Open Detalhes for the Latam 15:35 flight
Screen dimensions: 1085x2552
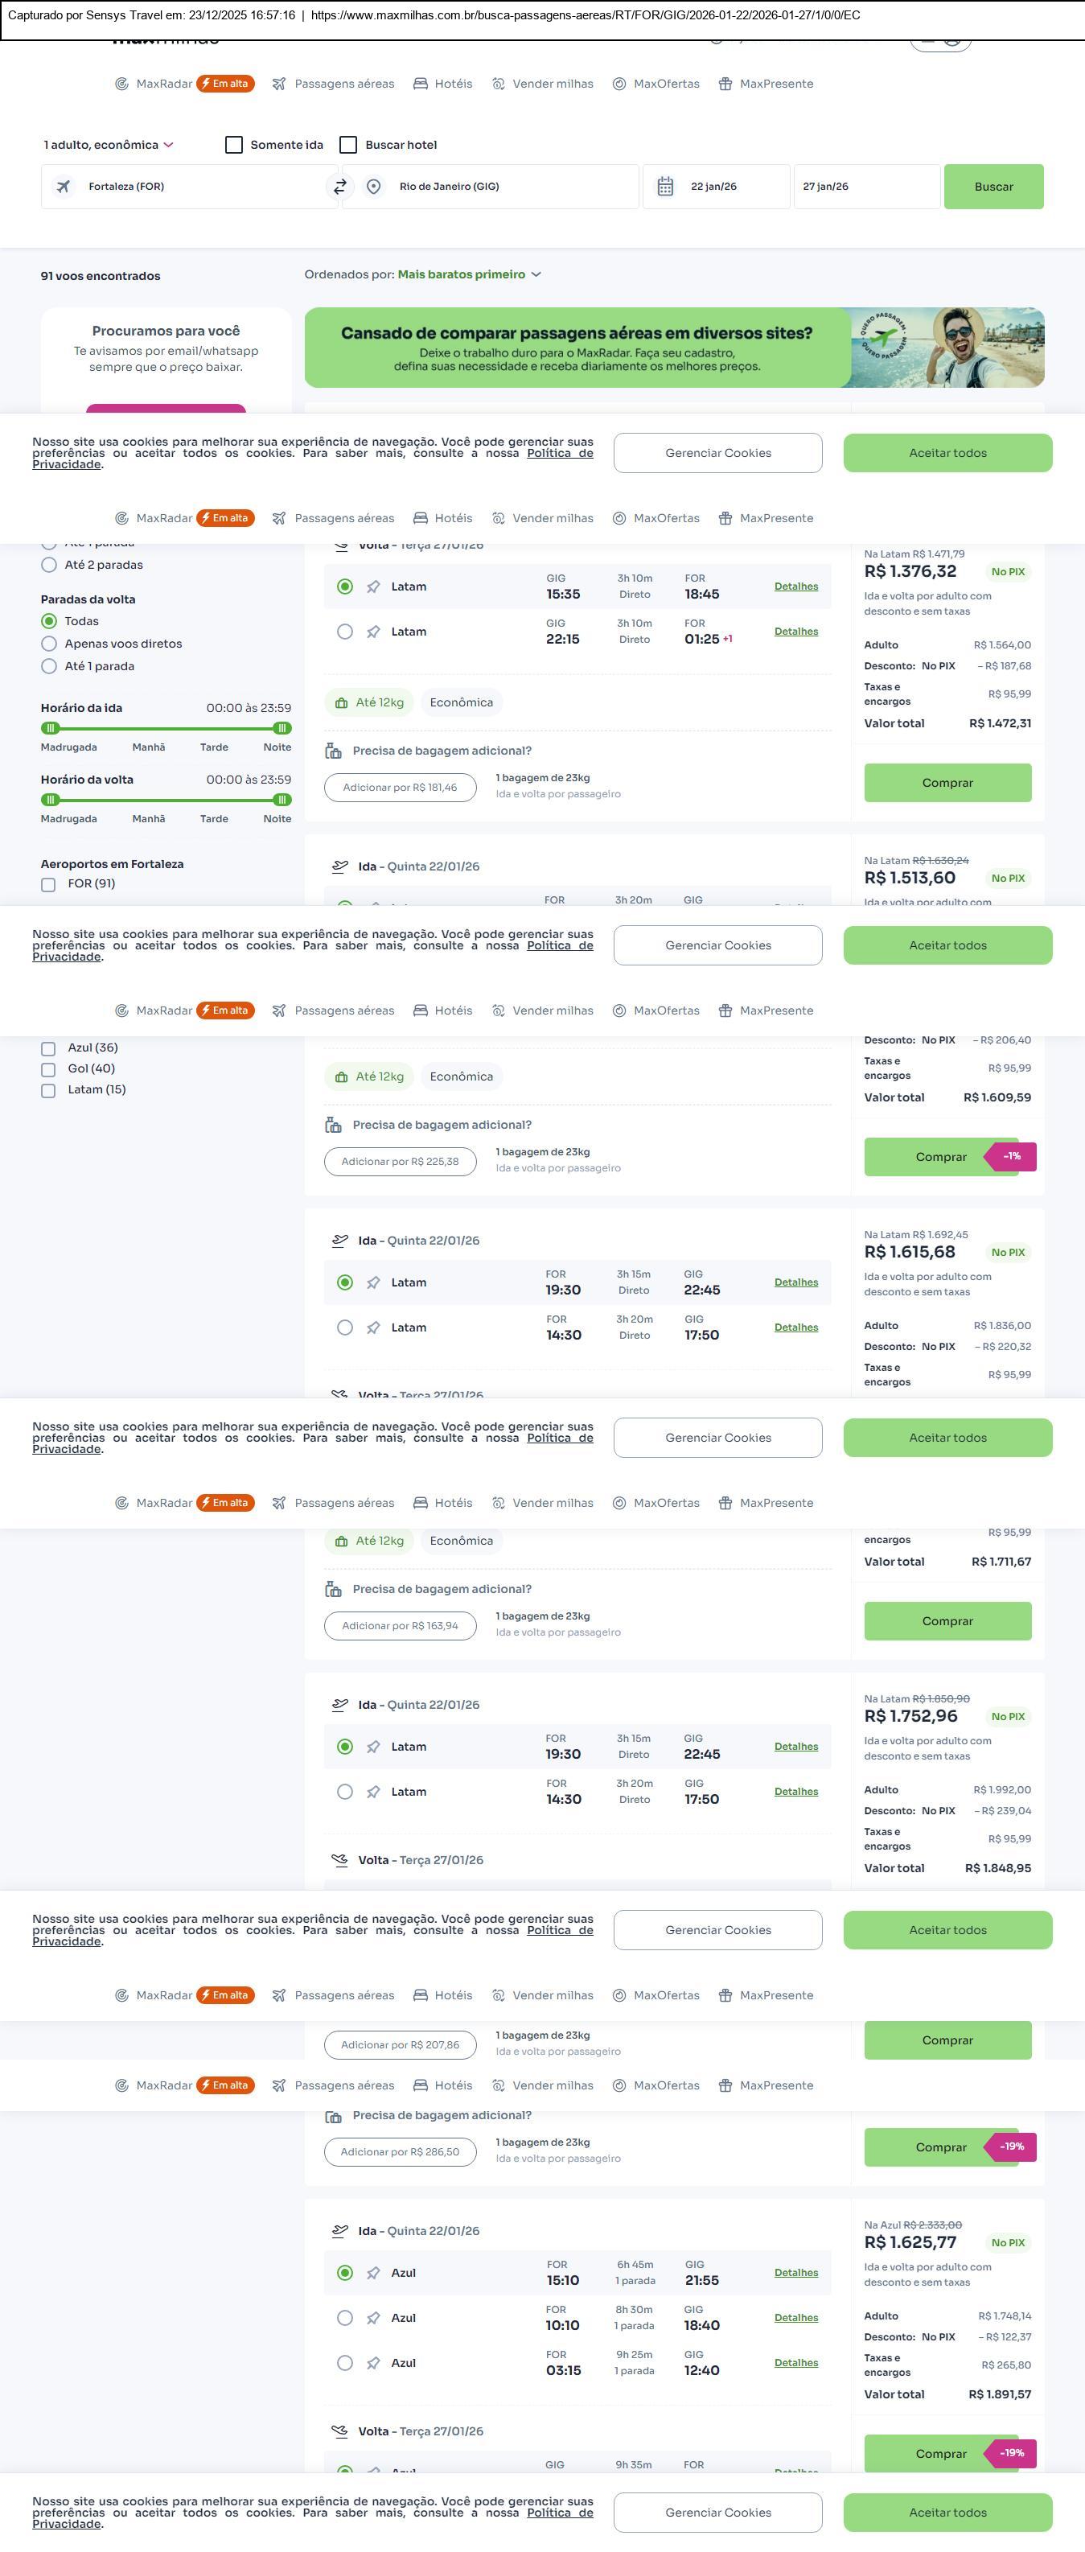click(x=796, y=587)
